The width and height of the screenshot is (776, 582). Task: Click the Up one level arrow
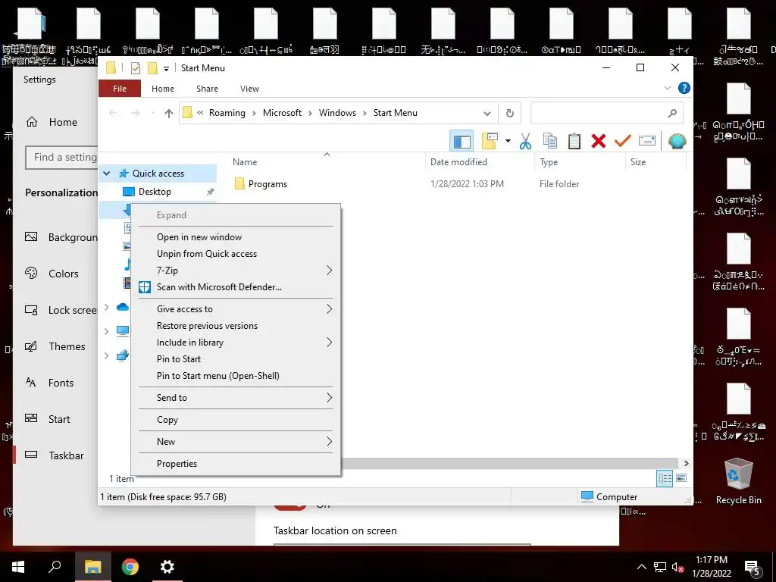[169, 114]
